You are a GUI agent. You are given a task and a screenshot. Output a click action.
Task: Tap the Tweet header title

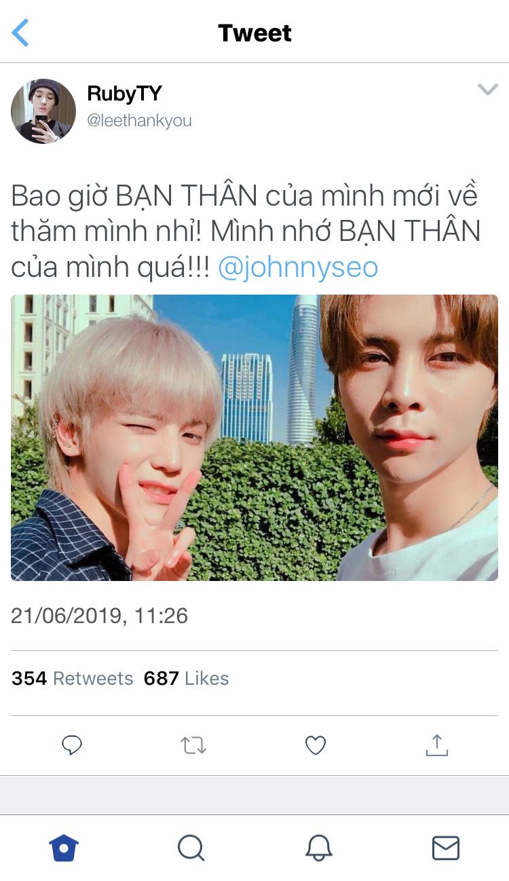tap(254, 33)
